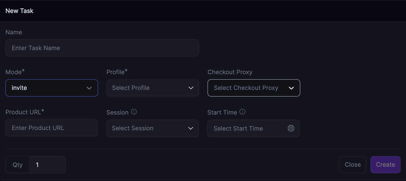This screenshot has width=406, height=181.
Task: Click the chevron arrow in Profile field
Action: pyautogui.click(x=191, y=88)
